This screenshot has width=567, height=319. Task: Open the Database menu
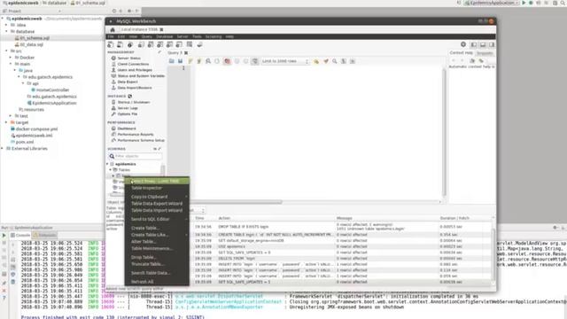pyautogui.click(x=165, y=36)
